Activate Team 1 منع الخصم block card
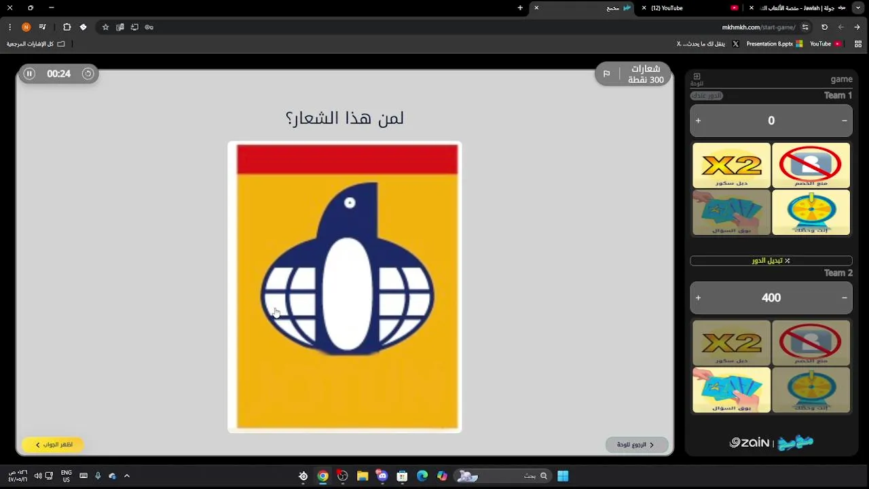 [811, 165]
